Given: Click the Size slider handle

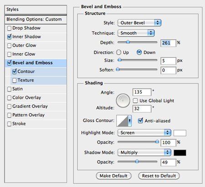Looking at the screenshot, I should [120, 60].
